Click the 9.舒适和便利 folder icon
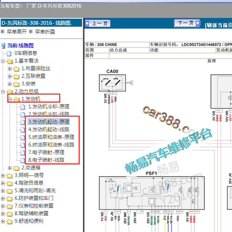 click(x=10, y=222)
